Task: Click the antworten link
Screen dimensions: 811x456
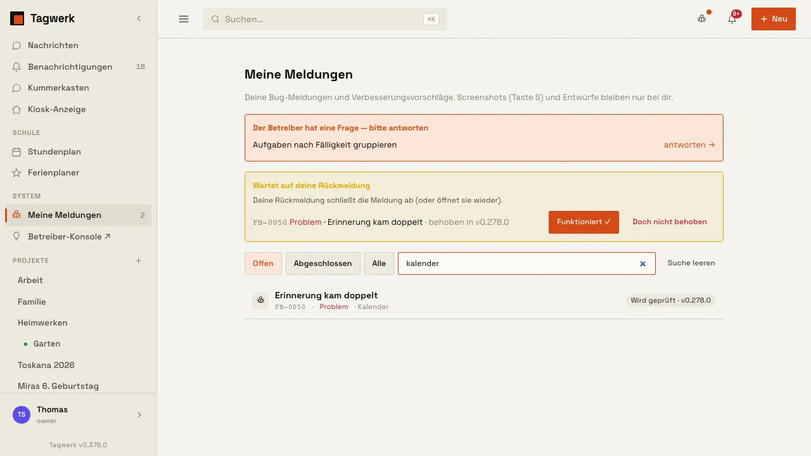Action: point(689,145)
